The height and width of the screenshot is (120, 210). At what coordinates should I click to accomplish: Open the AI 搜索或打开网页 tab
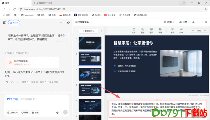[x=51, y=3]
